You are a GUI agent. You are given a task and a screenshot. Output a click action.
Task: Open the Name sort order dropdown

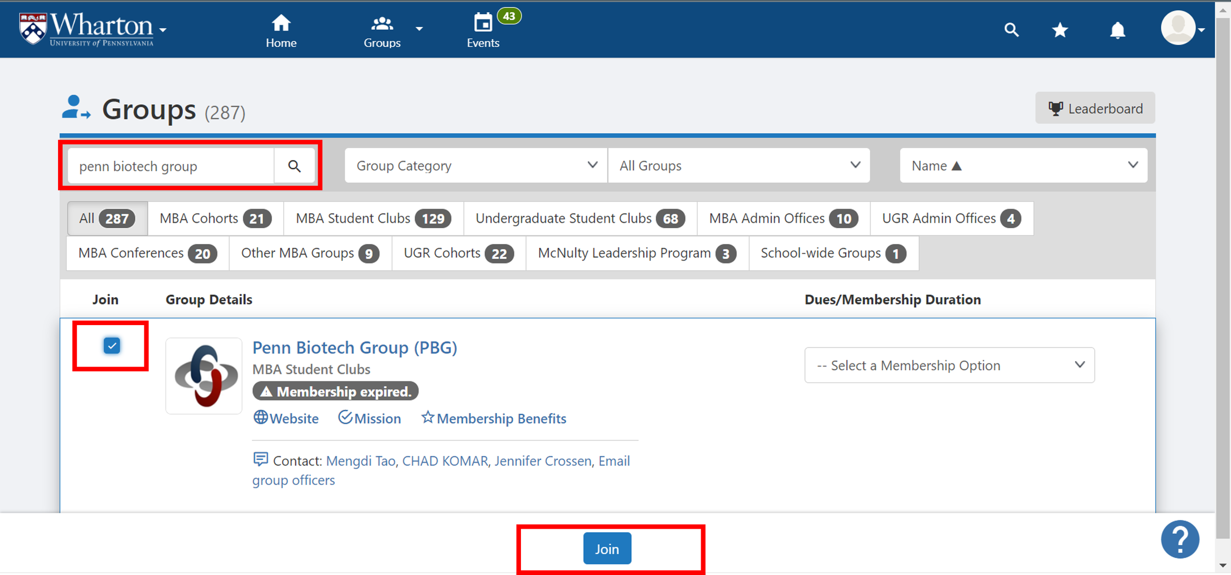click(x=1023, y=166)
